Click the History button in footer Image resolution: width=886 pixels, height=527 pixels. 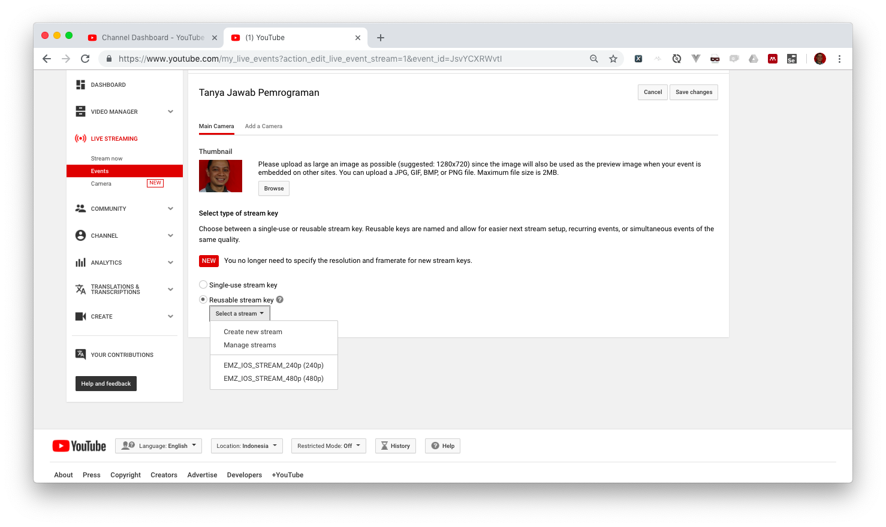tap(396, 446)
